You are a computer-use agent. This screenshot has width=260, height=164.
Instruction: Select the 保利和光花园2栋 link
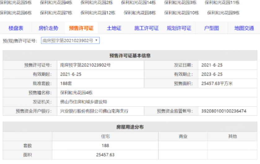tap(97, 2)
